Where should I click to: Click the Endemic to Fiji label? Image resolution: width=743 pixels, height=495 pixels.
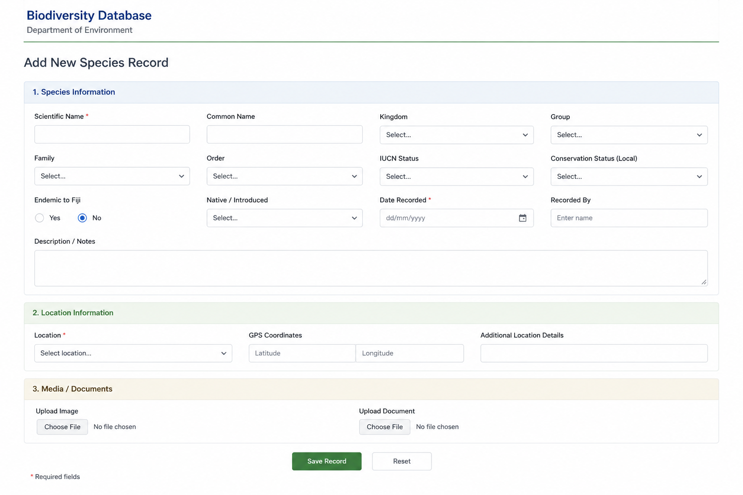[x=58, y=200]
